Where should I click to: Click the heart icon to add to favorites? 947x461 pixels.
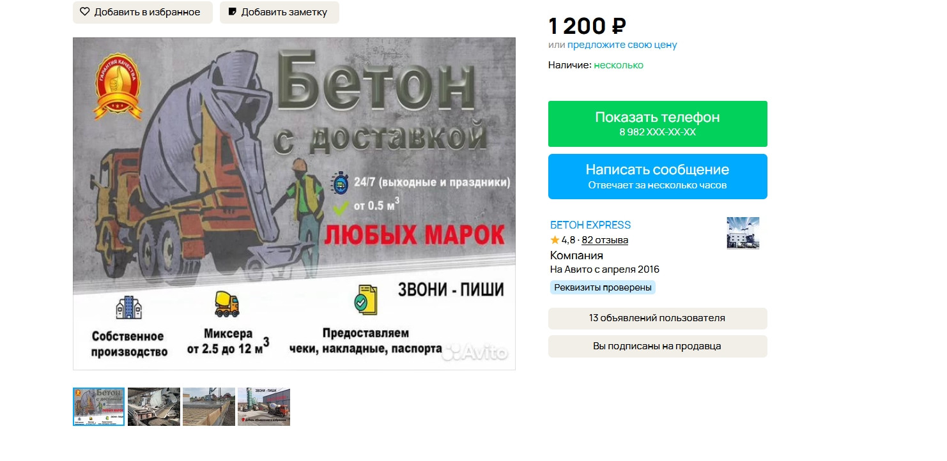tap(85, 12)
